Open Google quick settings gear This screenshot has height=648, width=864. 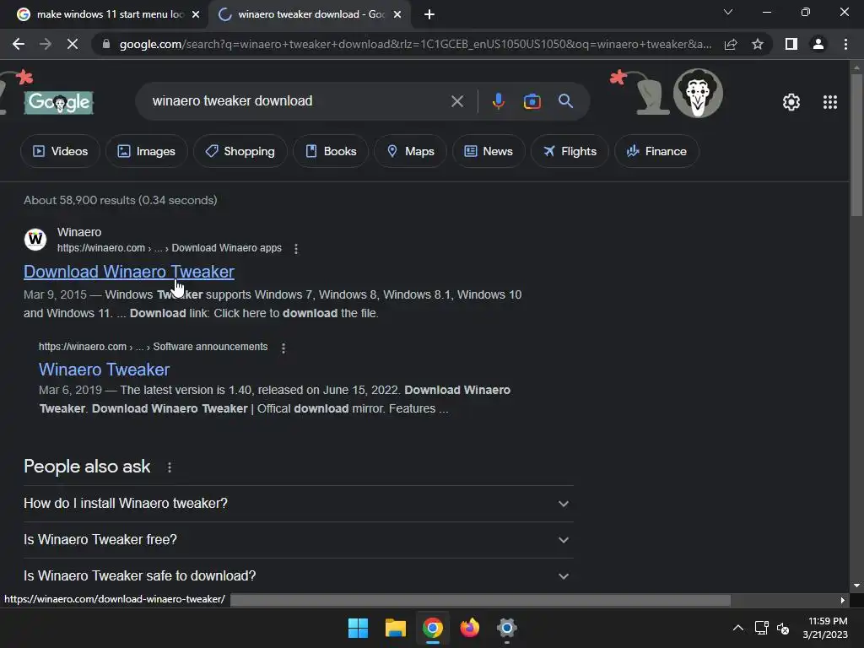point(791,102)
